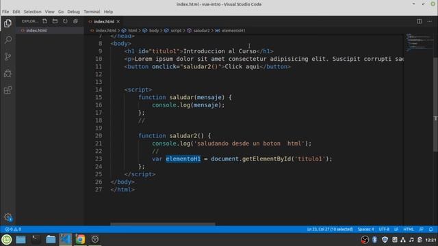Open the sound music-note tray icon

click(411, 240)
